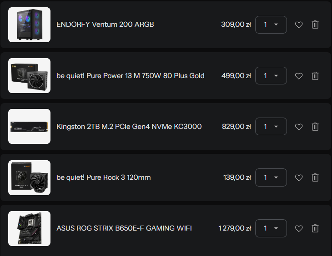The image size is (332, 256).
Task: Remove ENDORFY Ventum 200 ARGB from cart
Action: pos(315,25)
